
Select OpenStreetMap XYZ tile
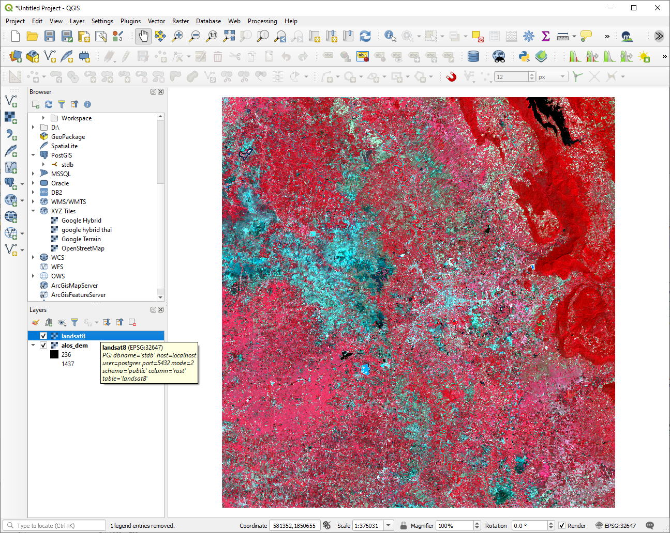(x=83, y=248)
